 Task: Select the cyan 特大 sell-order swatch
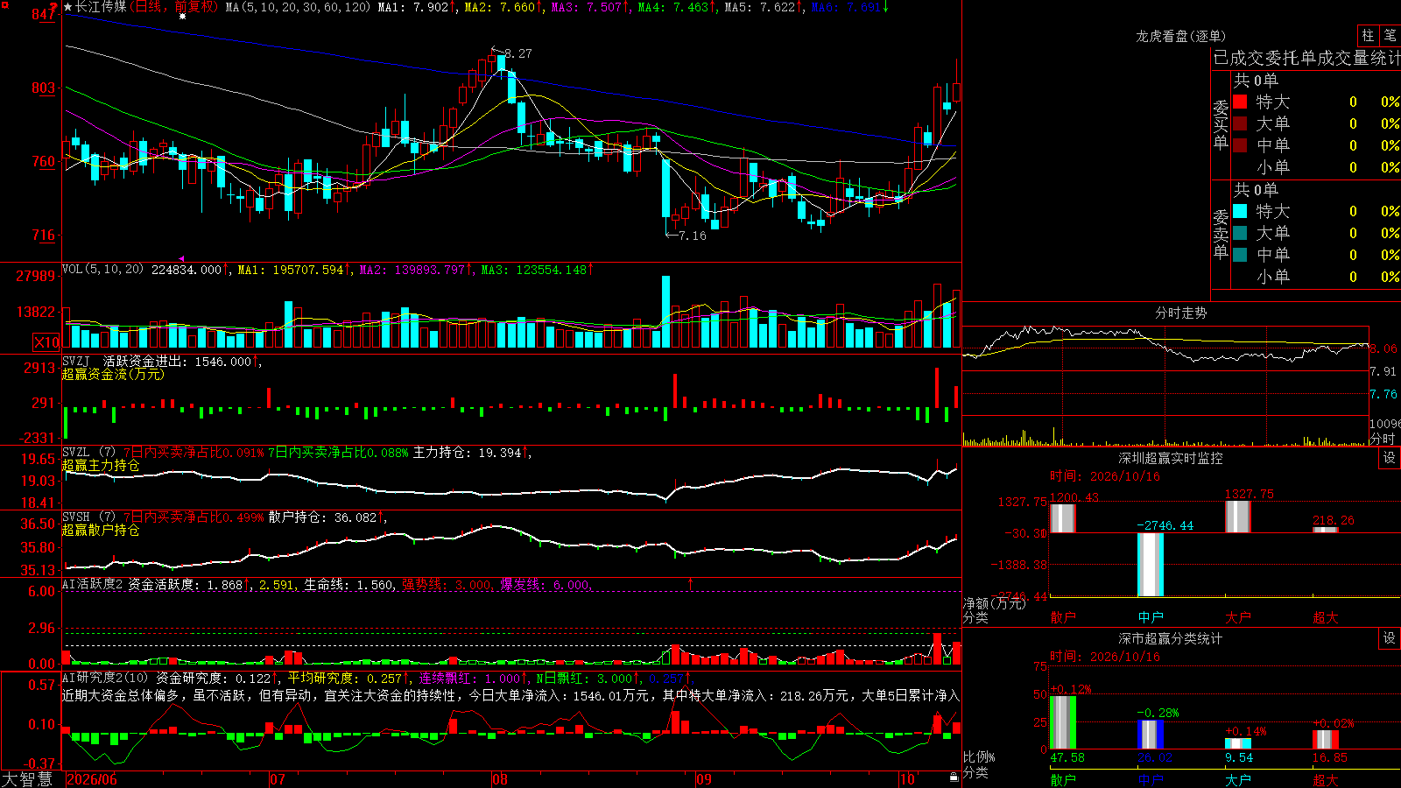coord(1240,211)
